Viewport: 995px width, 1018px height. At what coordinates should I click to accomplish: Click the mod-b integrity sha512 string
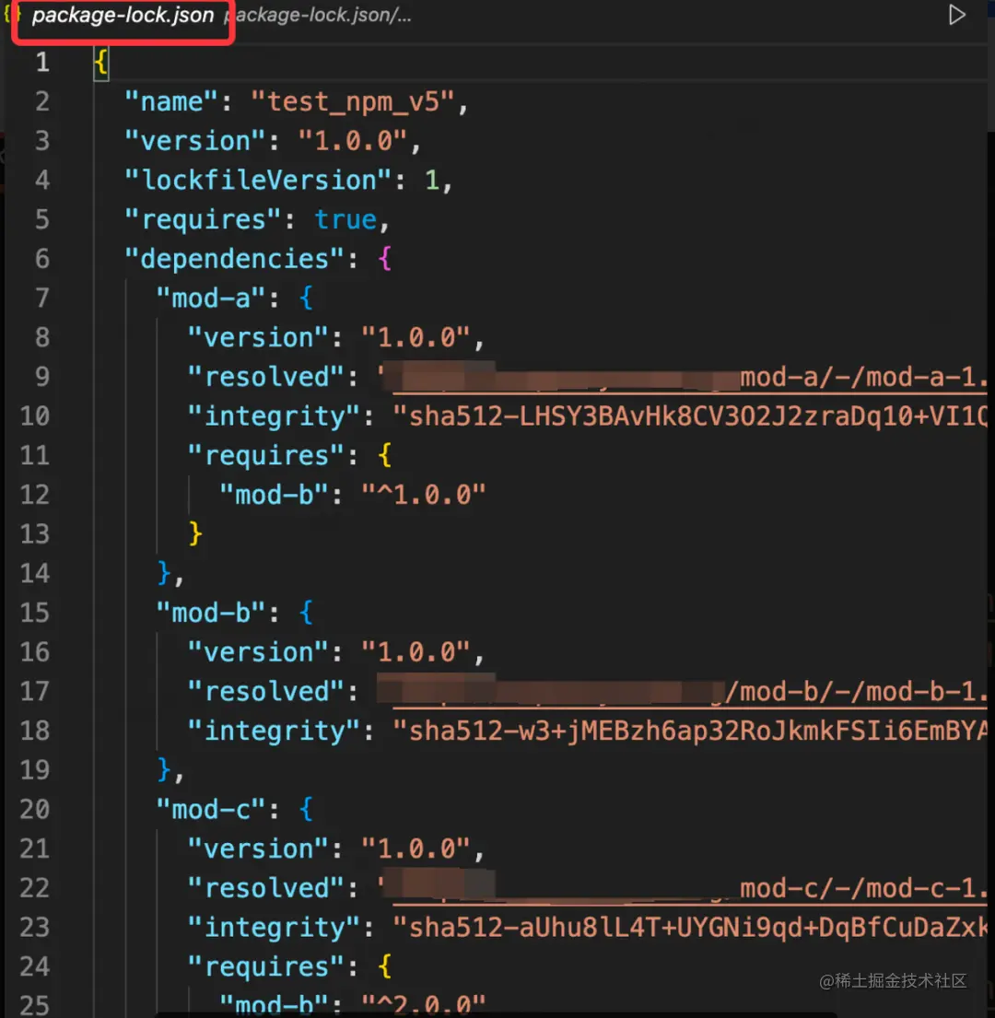pyautogui.click(x=691, y=731)
